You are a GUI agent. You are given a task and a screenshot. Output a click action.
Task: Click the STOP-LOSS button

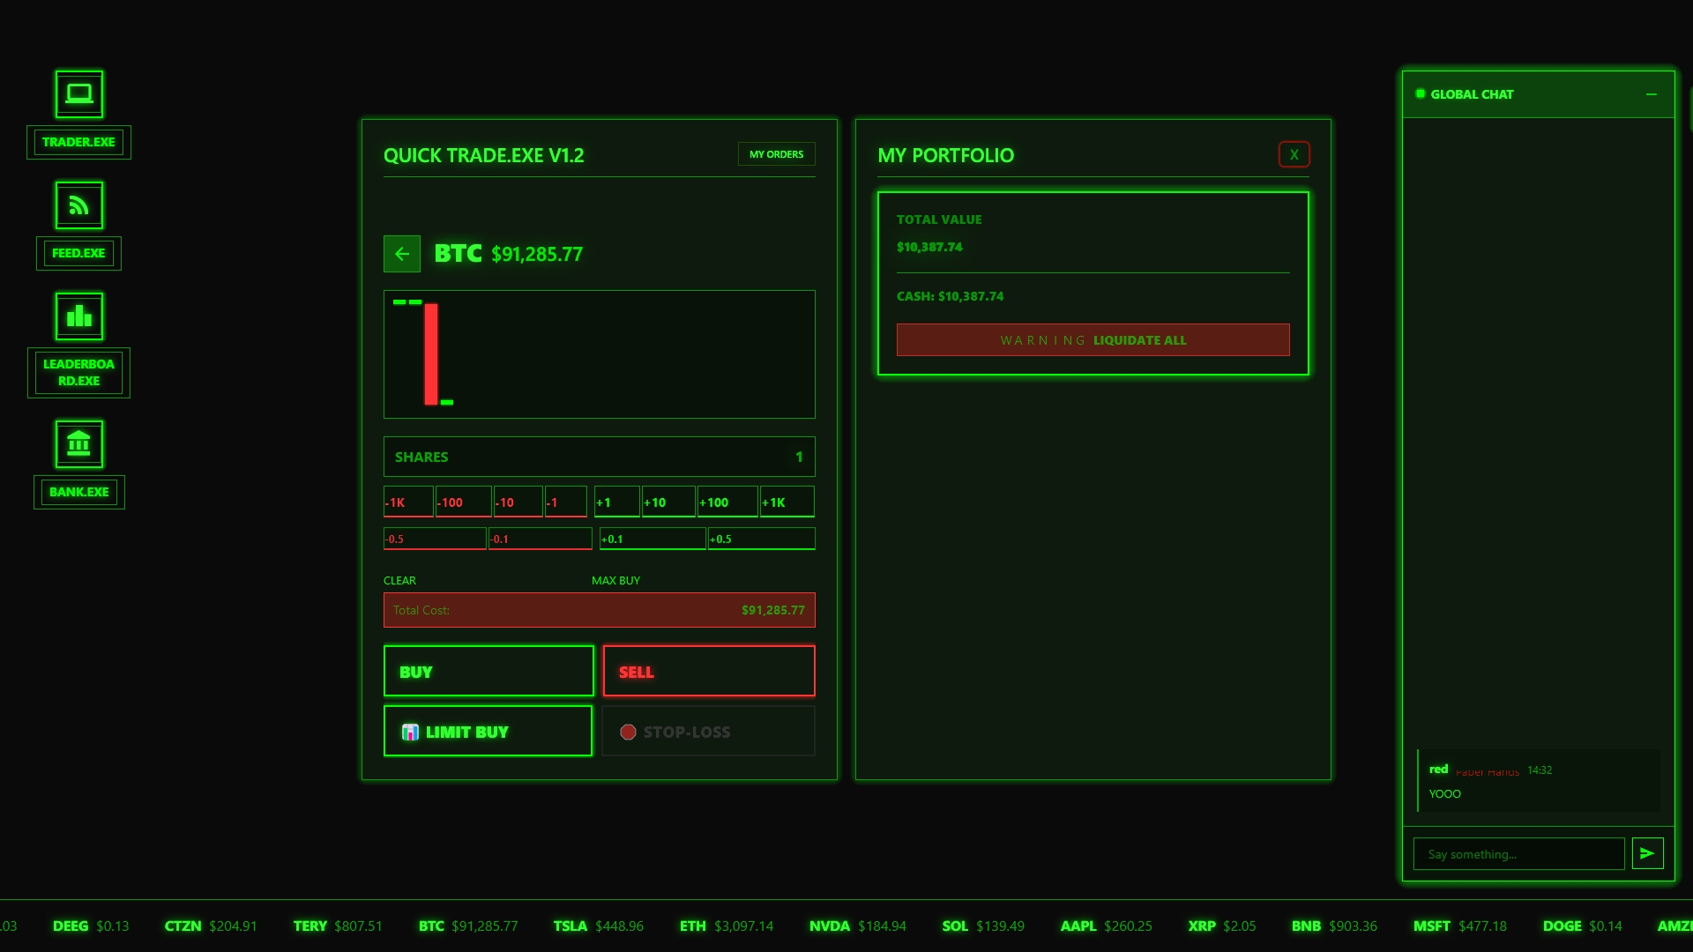[708, 732]
